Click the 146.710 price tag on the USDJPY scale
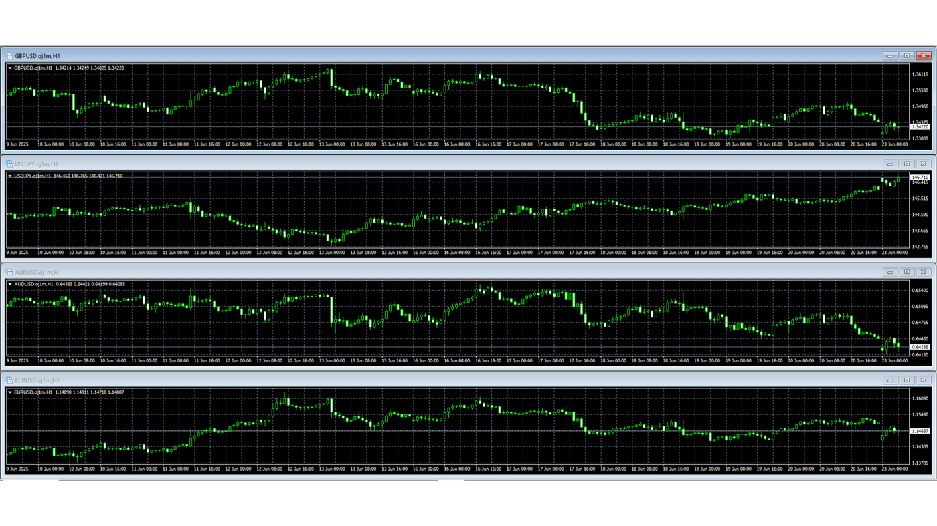 click(x=920, y=176)
